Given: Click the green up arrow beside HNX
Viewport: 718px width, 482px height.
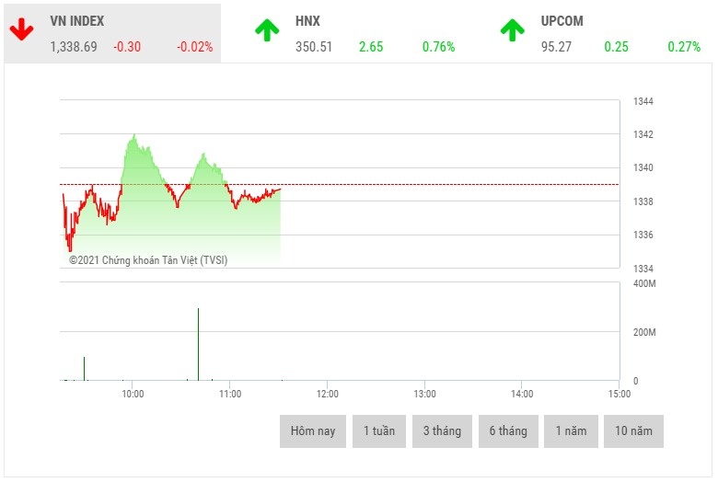Looking at the screenshot, I should 267,30.
